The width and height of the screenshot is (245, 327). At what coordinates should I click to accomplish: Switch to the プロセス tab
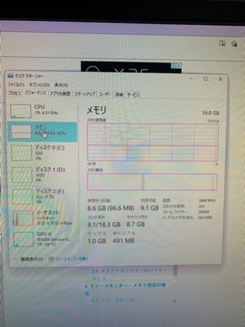tap(15, 93)
